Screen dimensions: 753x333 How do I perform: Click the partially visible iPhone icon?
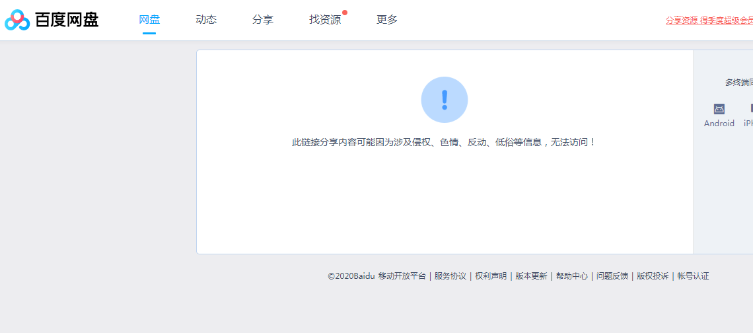[750, 109]
